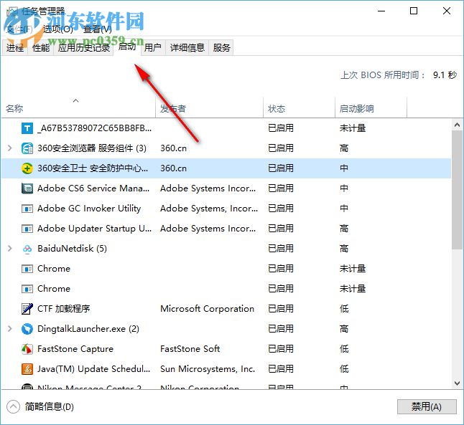Toggle sort order via 名称 column arrow
The height and width of the screenshot is (425, 464).
coord(76,101)
